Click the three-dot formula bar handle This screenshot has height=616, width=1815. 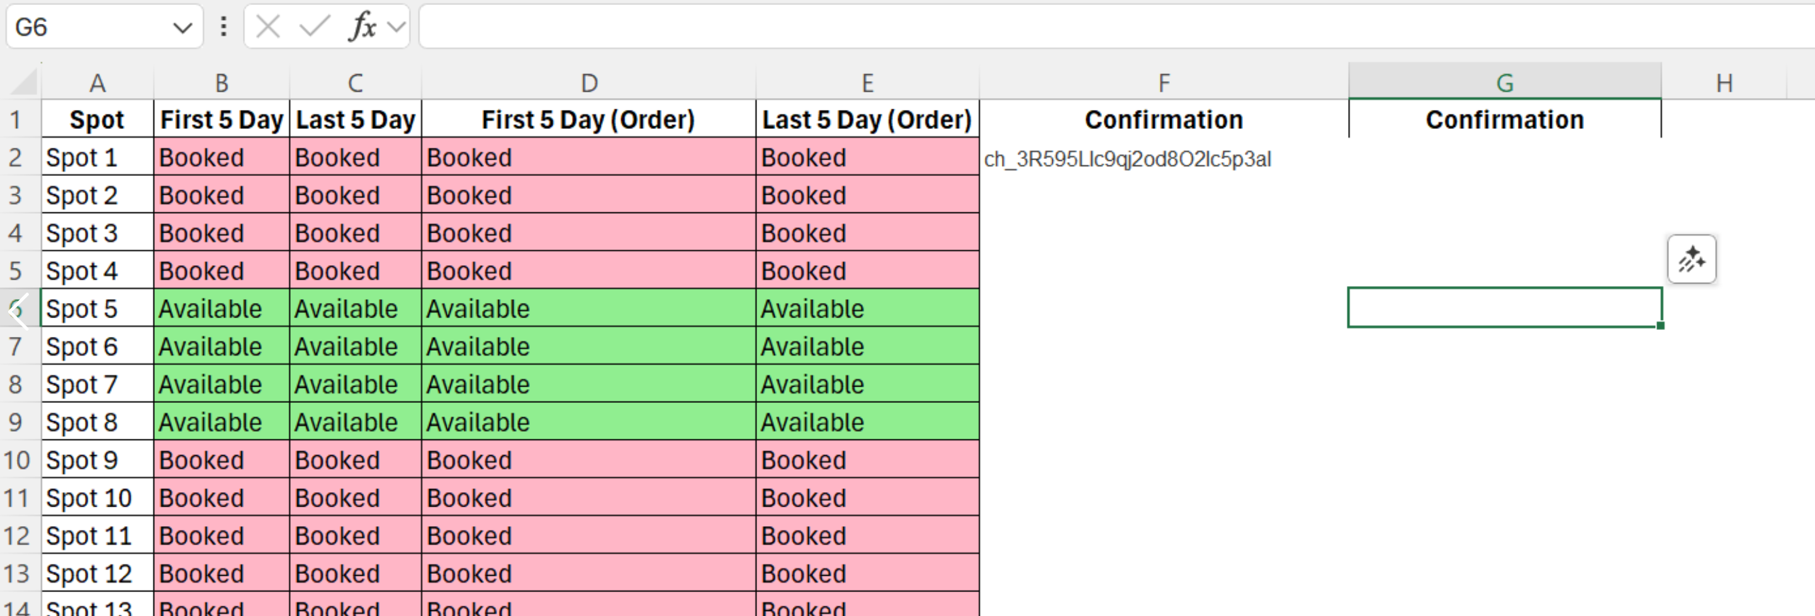[223, 27]
